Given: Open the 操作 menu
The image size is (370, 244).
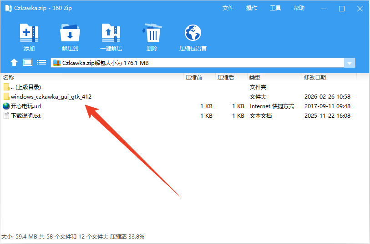Looking at the screenshot, I should [252, 8].
